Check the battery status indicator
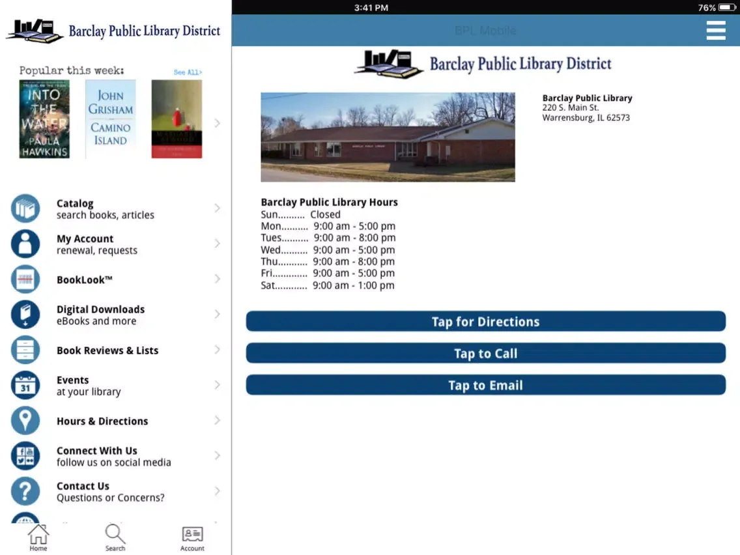This screenshot has width=740, height=555. 727,8
